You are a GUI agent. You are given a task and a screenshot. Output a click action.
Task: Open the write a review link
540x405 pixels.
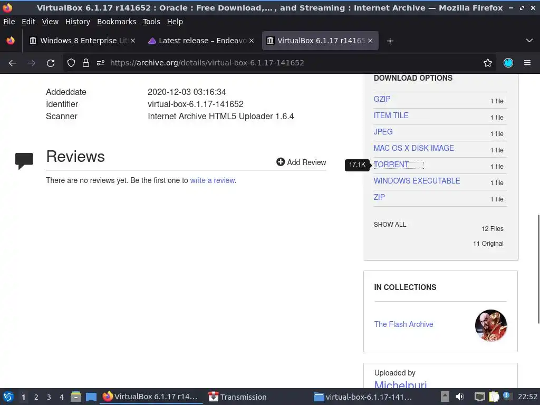tap(213, 180)
